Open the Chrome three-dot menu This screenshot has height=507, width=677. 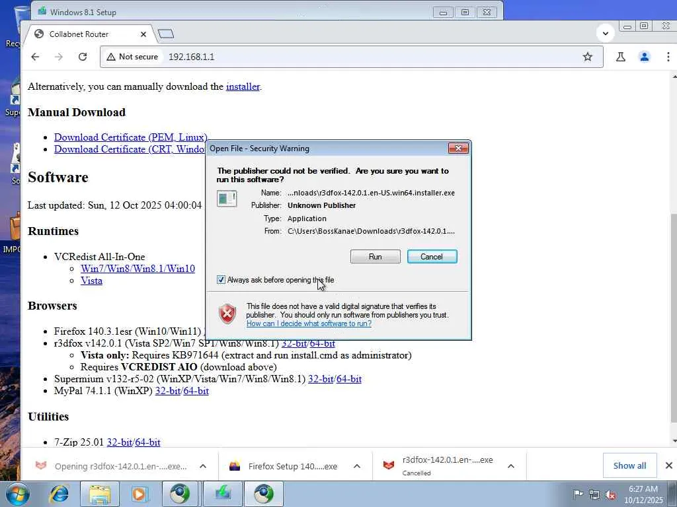(668, 57)
